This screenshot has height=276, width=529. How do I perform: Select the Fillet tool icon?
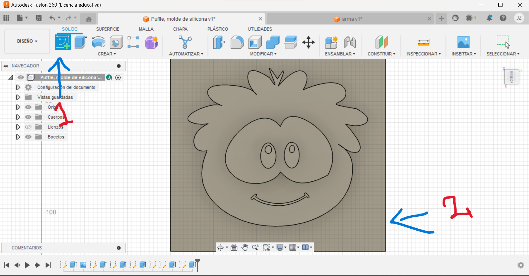click(x=237, y=42)
